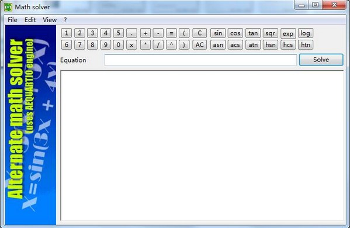Minimize the Math solver window

click(302, 5)
